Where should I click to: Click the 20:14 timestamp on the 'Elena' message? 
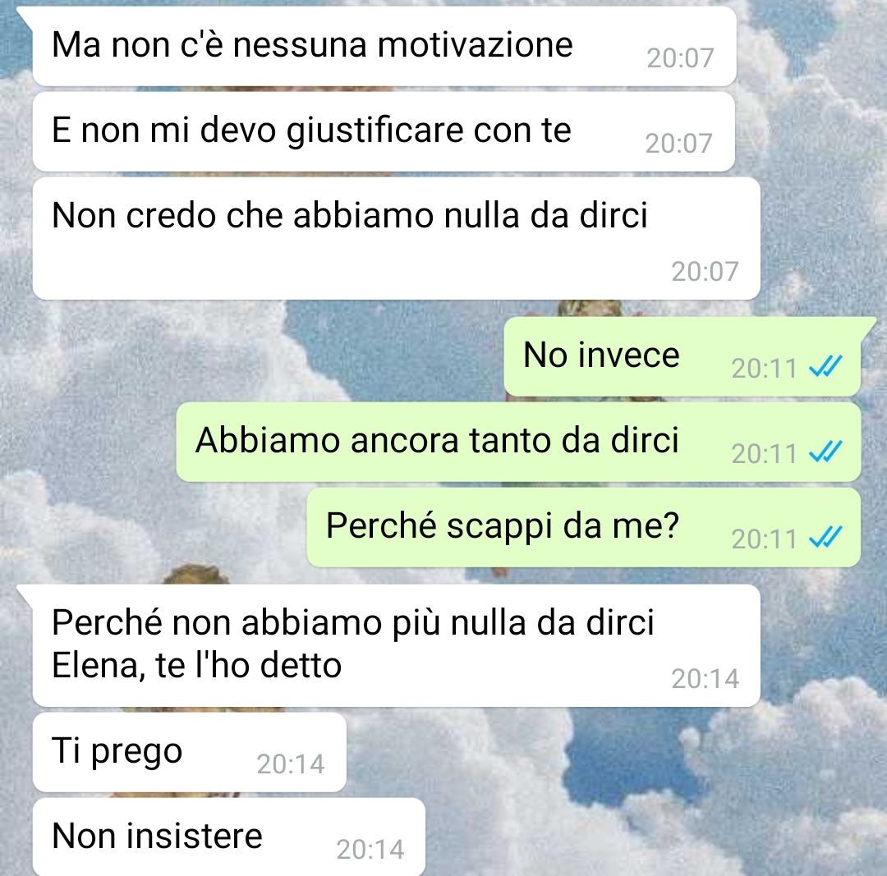click(x=705, y=679)
